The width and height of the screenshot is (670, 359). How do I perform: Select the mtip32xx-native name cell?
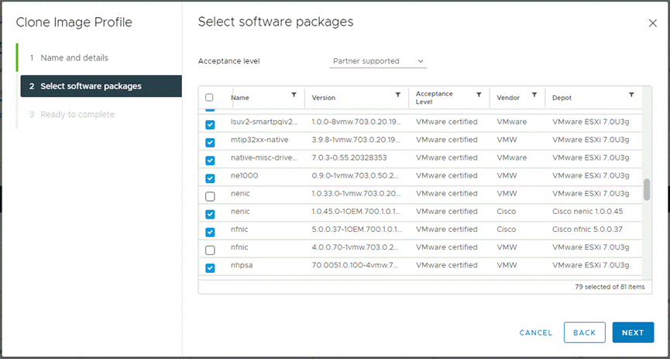click(259, 140)
